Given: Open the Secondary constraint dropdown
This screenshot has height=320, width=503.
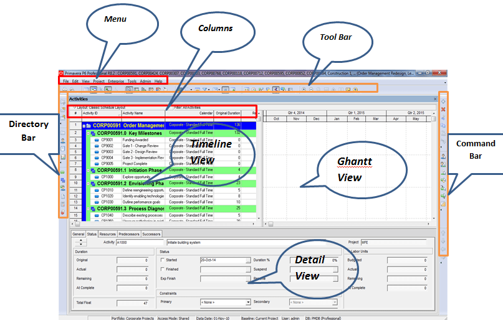Looking at the screenshot, I should tap(335, 302).
